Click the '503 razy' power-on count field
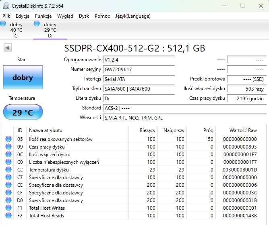The height and width of the screenshot is (225, 269). (247, 89)
